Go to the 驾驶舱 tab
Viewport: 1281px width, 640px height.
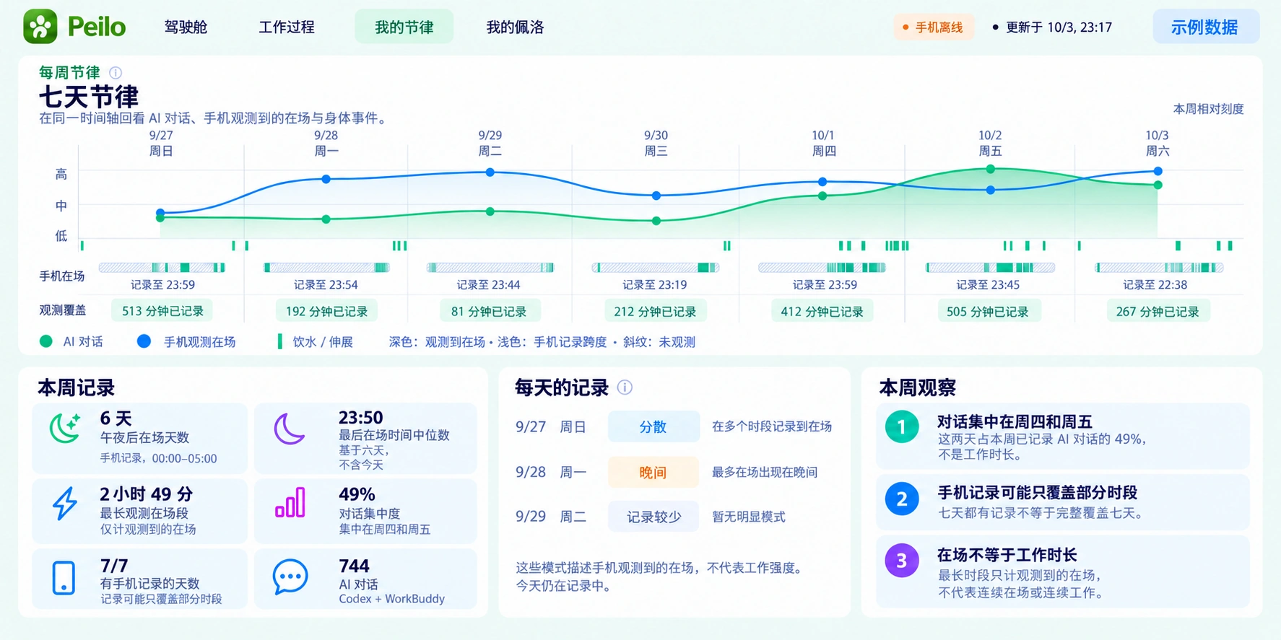pos(186,27)
